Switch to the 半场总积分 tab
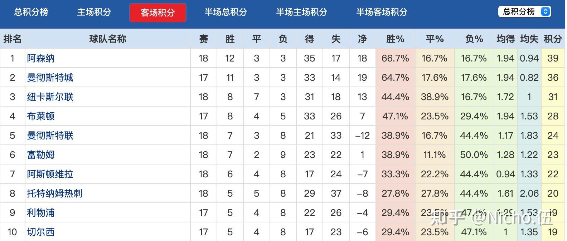The height and width of the screenshot is (241, 567). [225, 12]
